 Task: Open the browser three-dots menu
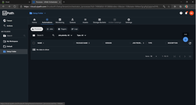coord(192,7)
